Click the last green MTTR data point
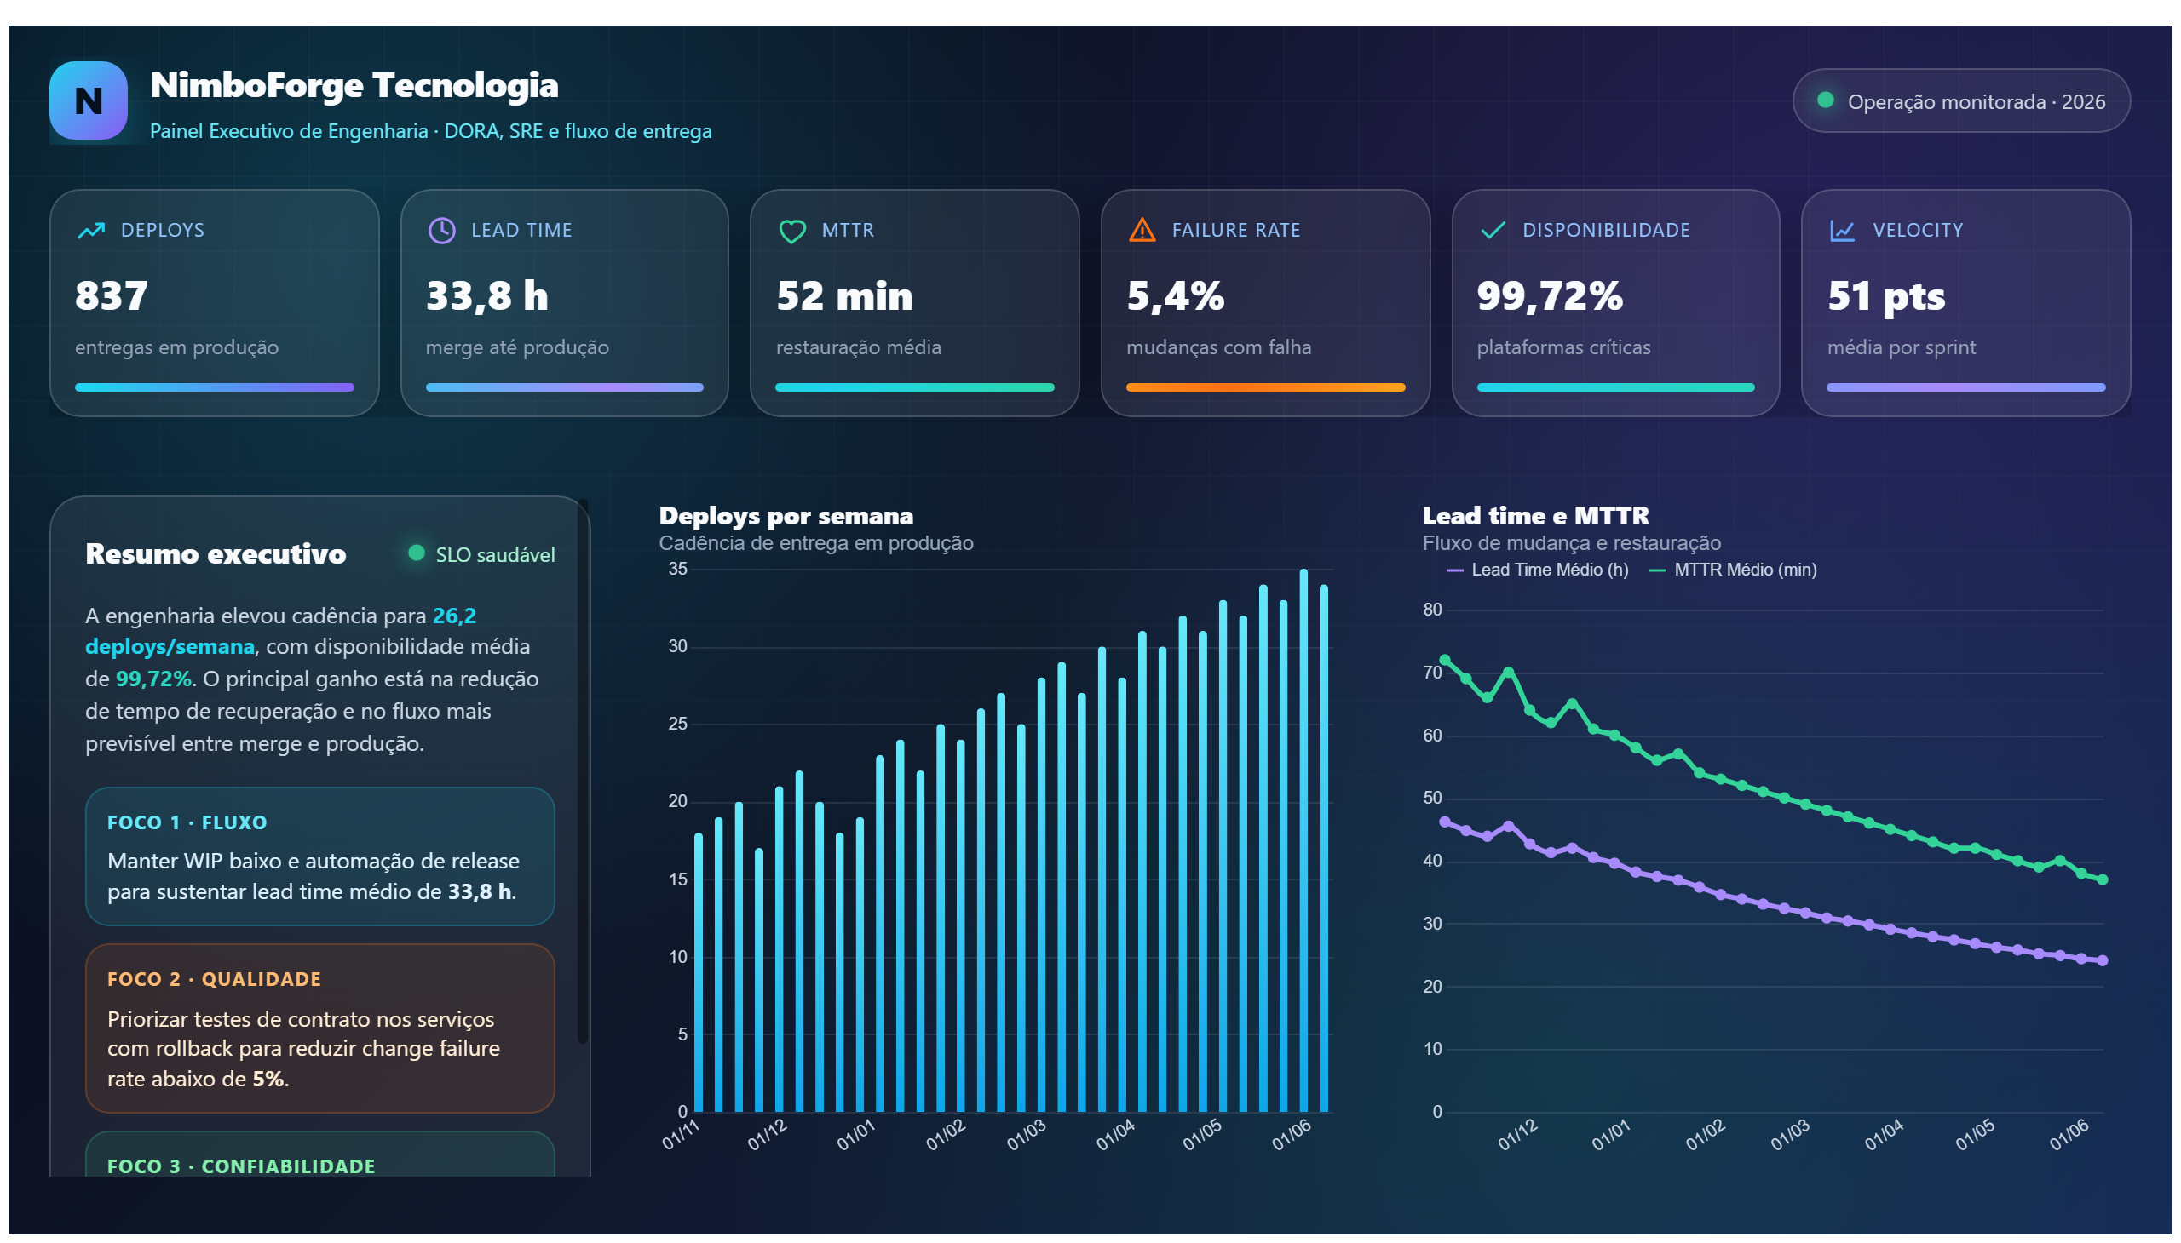 pyautogui.click(x=2103, y=880)
